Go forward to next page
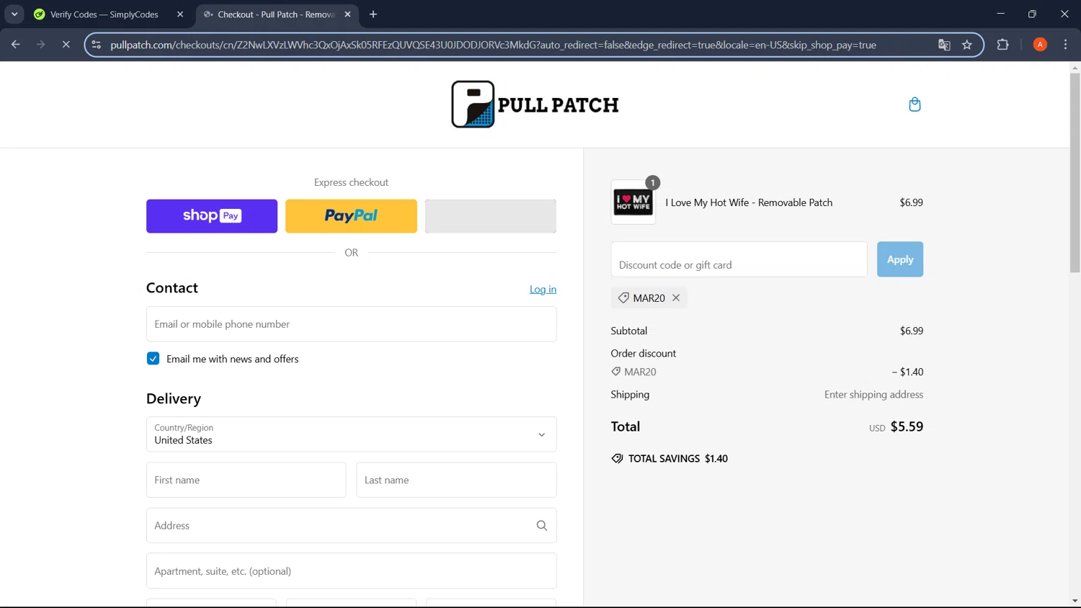The image size is (1081, 608). click(x=41, y=45)
